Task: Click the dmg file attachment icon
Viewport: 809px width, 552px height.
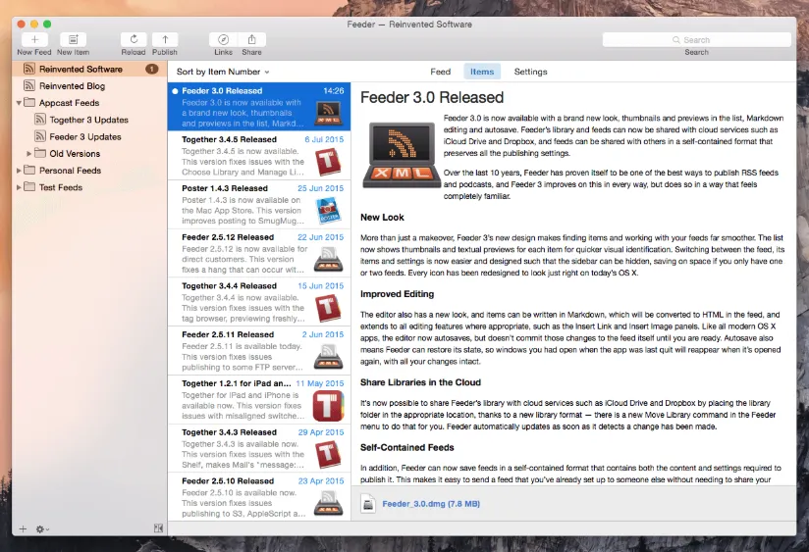Action: pyautogui.click(x=368, y=504)
